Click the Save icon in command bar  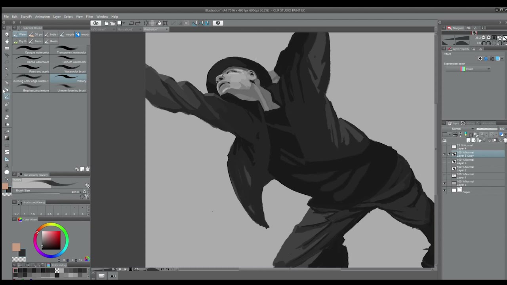(x=119, y=23)
